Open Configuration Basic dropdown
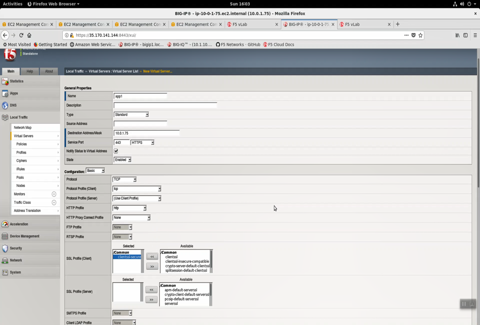 [x=95, y=171]
